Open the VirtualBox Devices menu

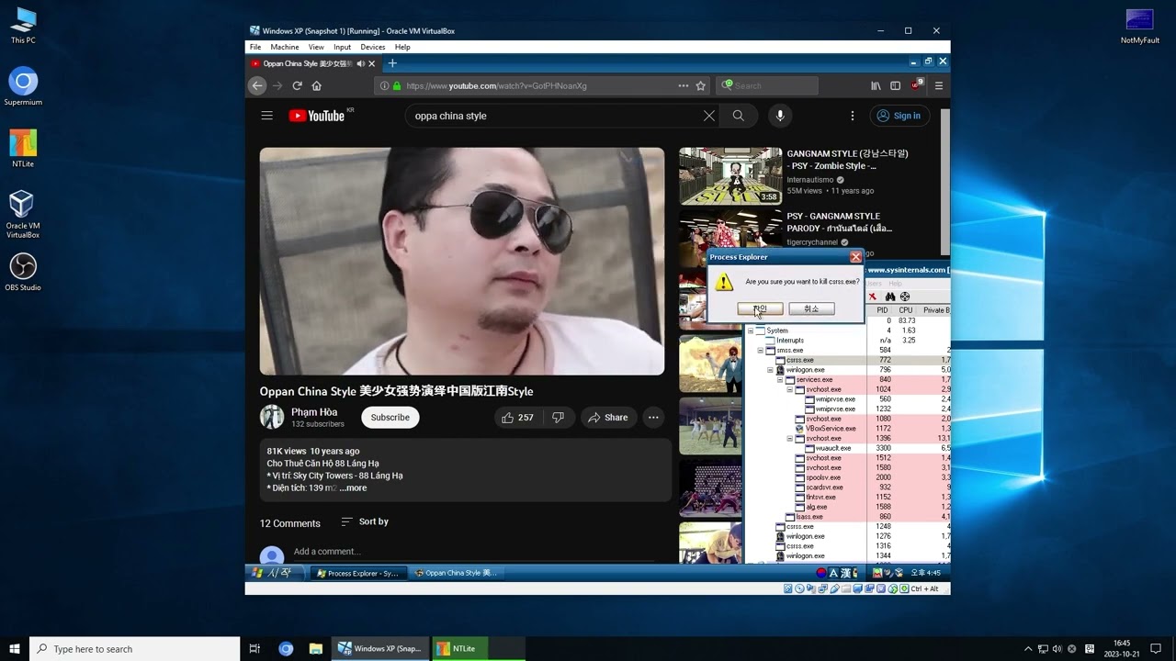[x=373, y=47]
